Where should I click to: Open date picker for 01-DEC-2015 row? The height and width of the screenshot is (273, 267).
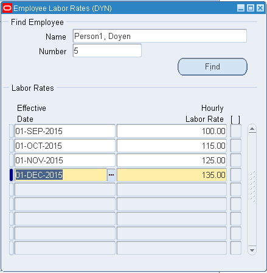[x=111, y=175]
